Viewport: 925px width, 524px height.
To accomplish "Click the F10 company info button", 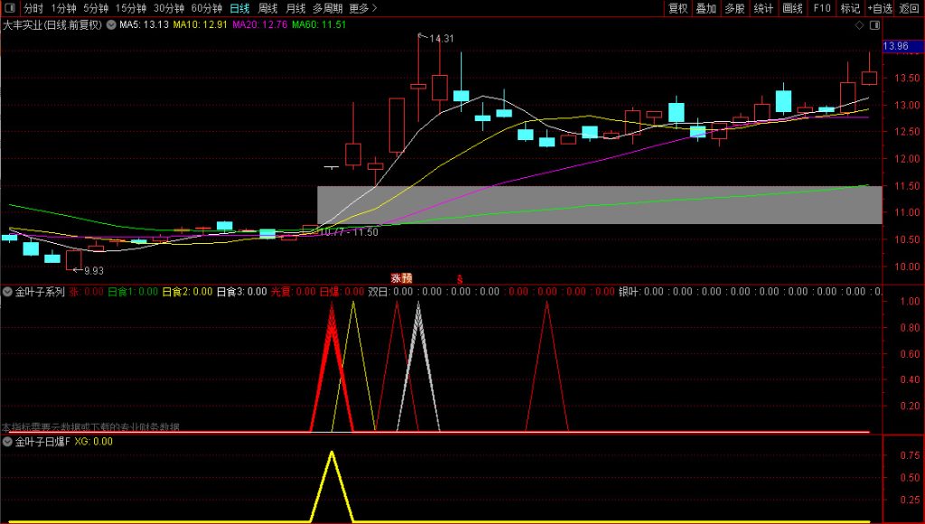I will tap(821, 8).
